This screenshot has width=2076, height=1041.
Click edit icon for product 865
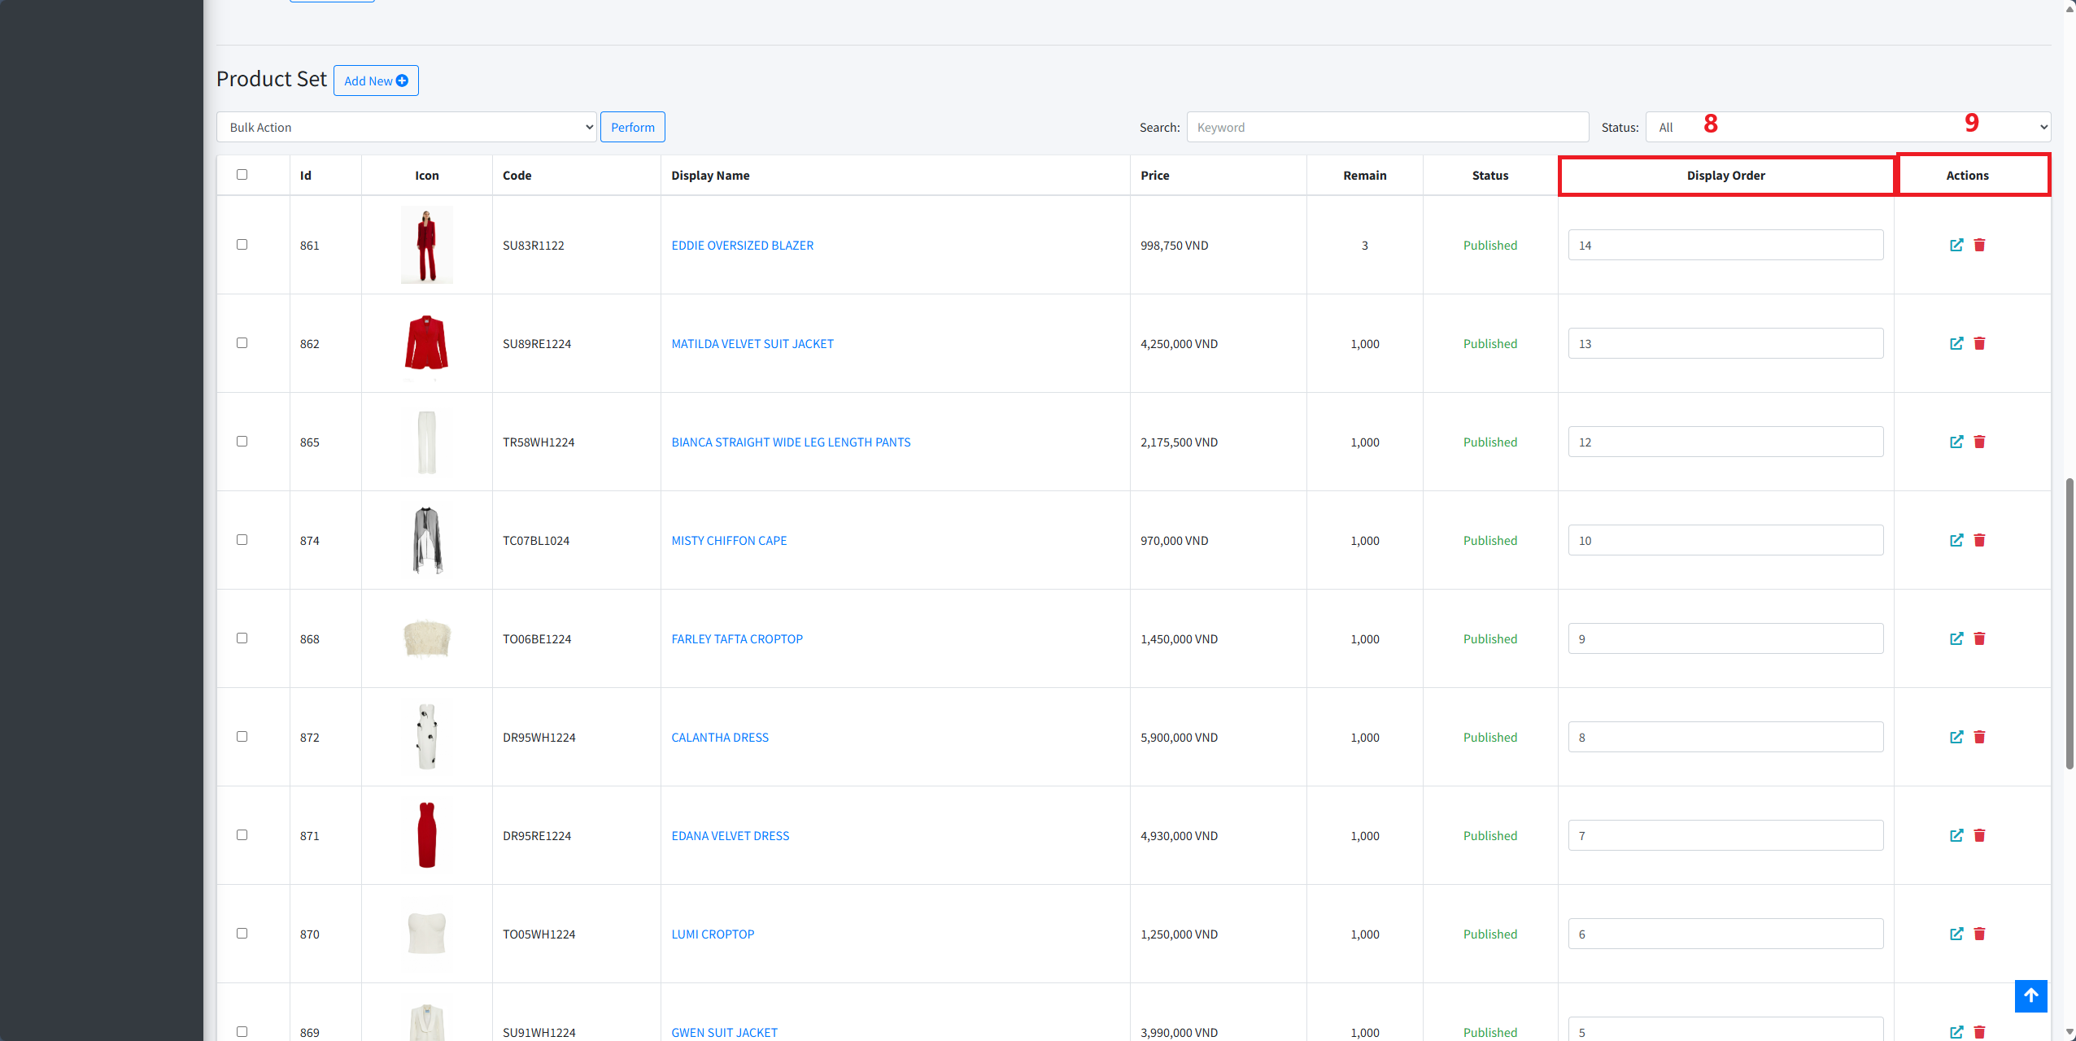coord(1956,442)
